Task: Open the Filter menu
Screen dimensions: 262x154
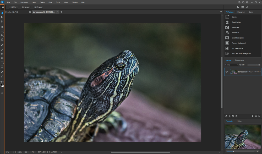Action: (50, 2)
